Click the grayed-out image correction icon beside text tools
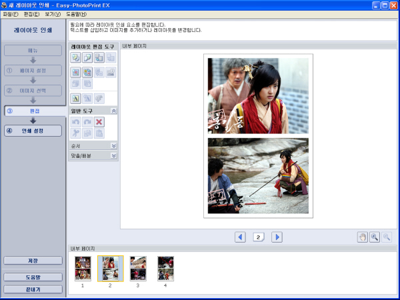400x300 pixels. pos(99,99)
